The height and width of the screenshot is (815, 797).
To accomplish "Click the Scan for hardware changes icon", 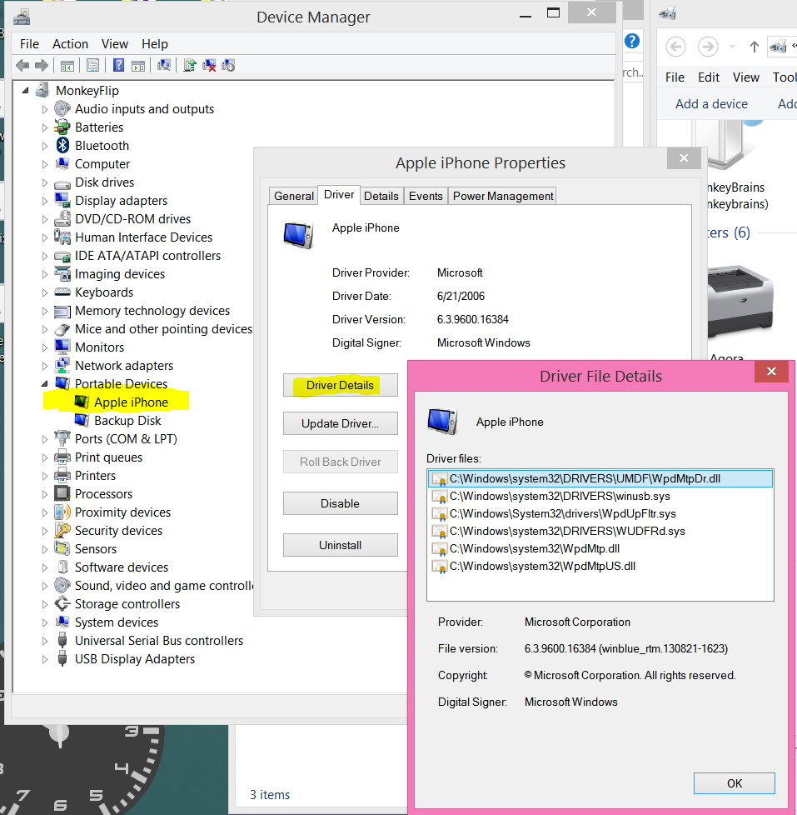I will point(164,65).
